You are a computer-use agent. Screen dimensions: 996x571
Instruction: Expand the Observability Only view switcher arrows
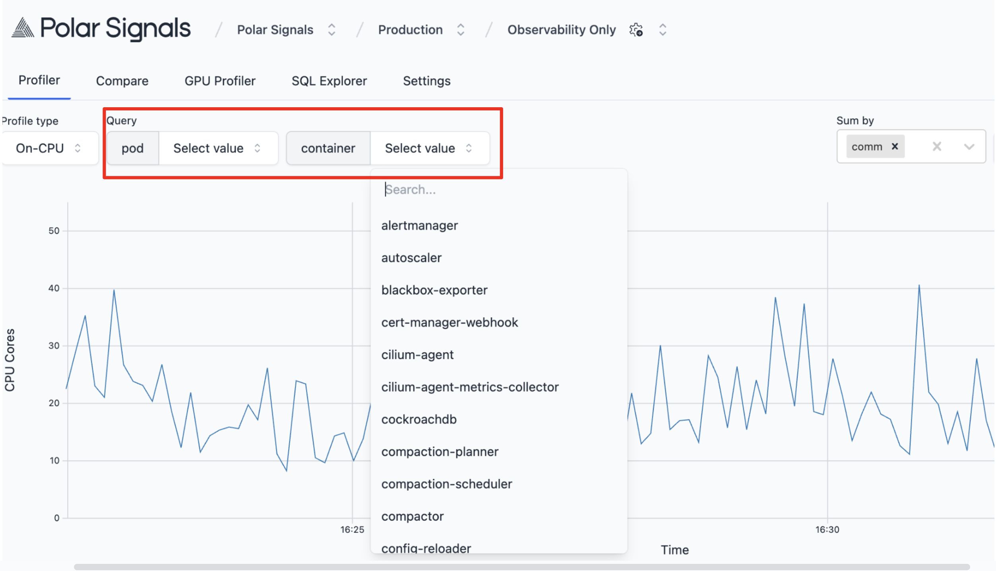coord(663,30)
